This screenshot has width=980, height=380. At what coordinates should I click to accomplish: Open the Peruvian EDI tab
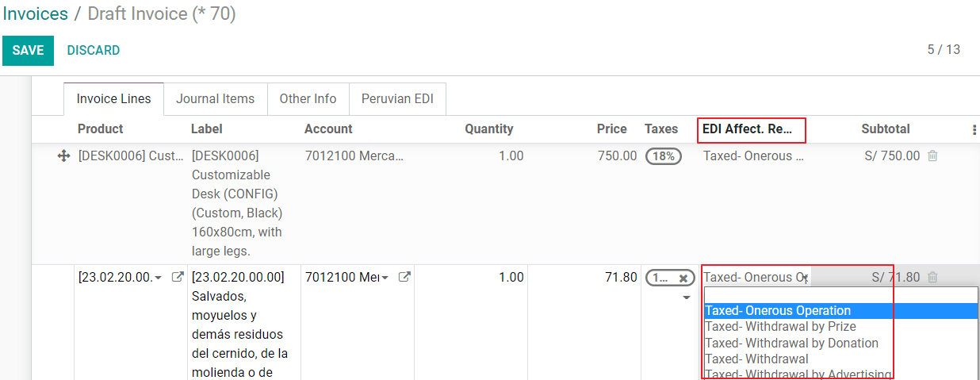click(x=397, y=99)
